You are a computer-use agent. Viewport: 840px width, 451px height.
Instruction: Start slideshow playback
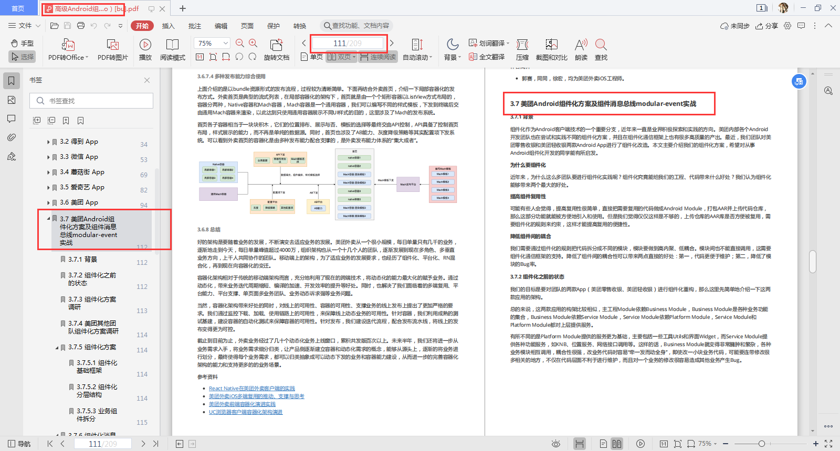click(145, 50)
